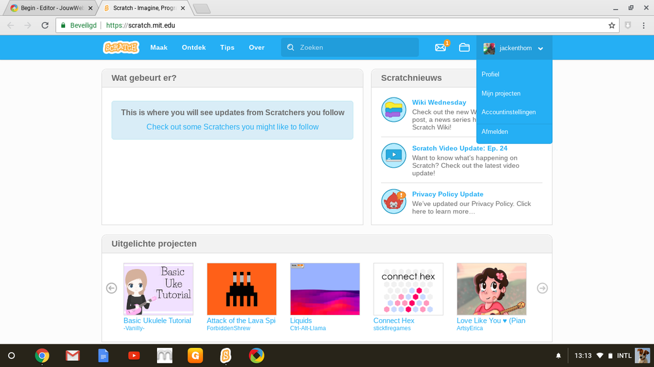Open the Love Like You project link

point(491,320)
